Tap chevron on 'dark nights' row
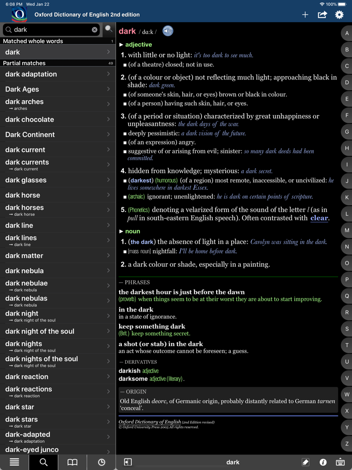 pos(109,346)
